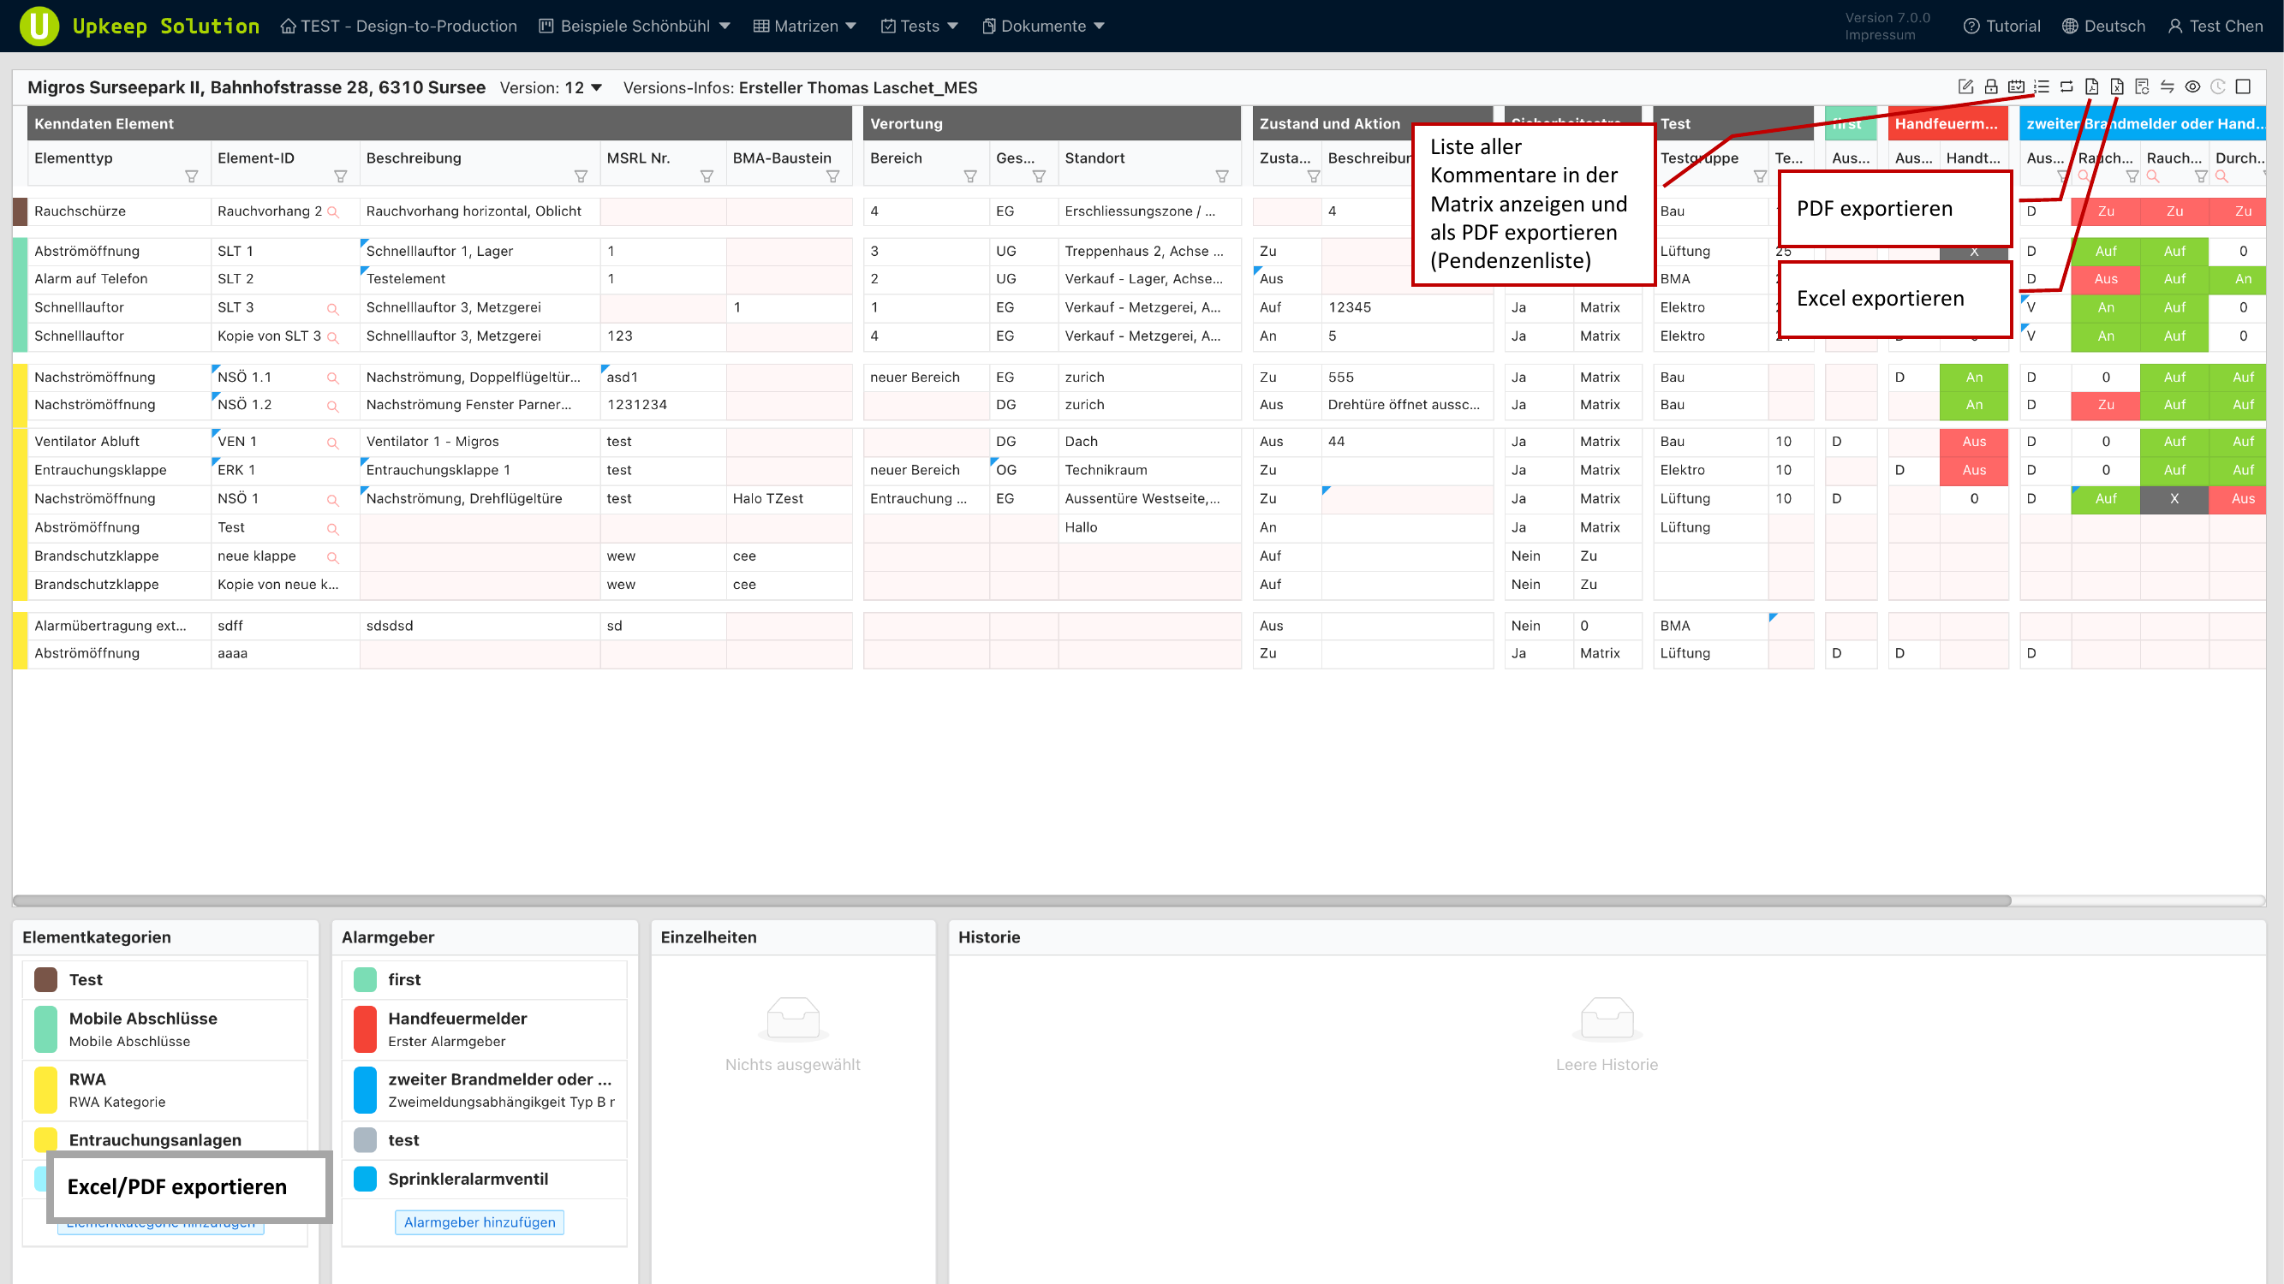This screenshot has height=1284, width=2284.
Task: Click the Alarmgeber hinzufügen button
Action: coord(480,1222)
